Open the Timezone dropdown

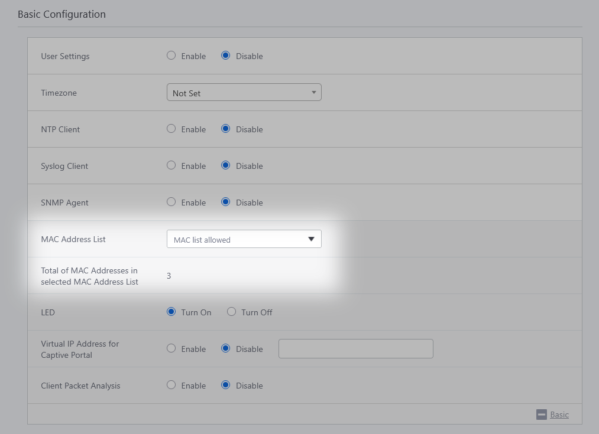tap(244, 93)
